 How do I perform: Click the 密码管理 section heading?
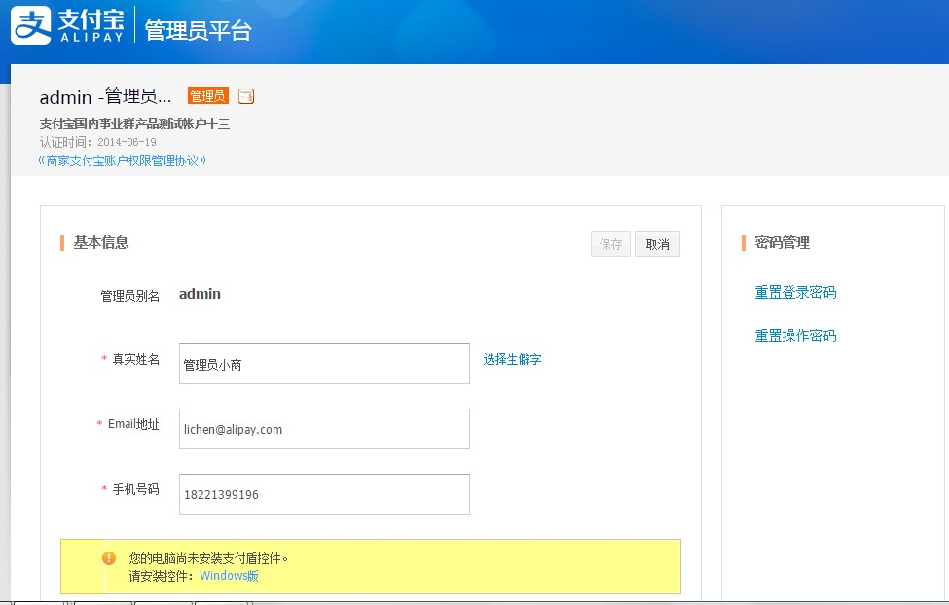pos(783,242)
